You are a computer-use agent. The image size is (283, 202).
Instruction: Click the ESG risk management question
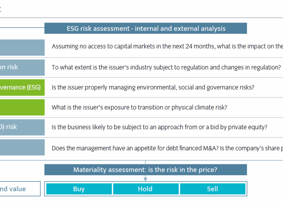[153, 87]
